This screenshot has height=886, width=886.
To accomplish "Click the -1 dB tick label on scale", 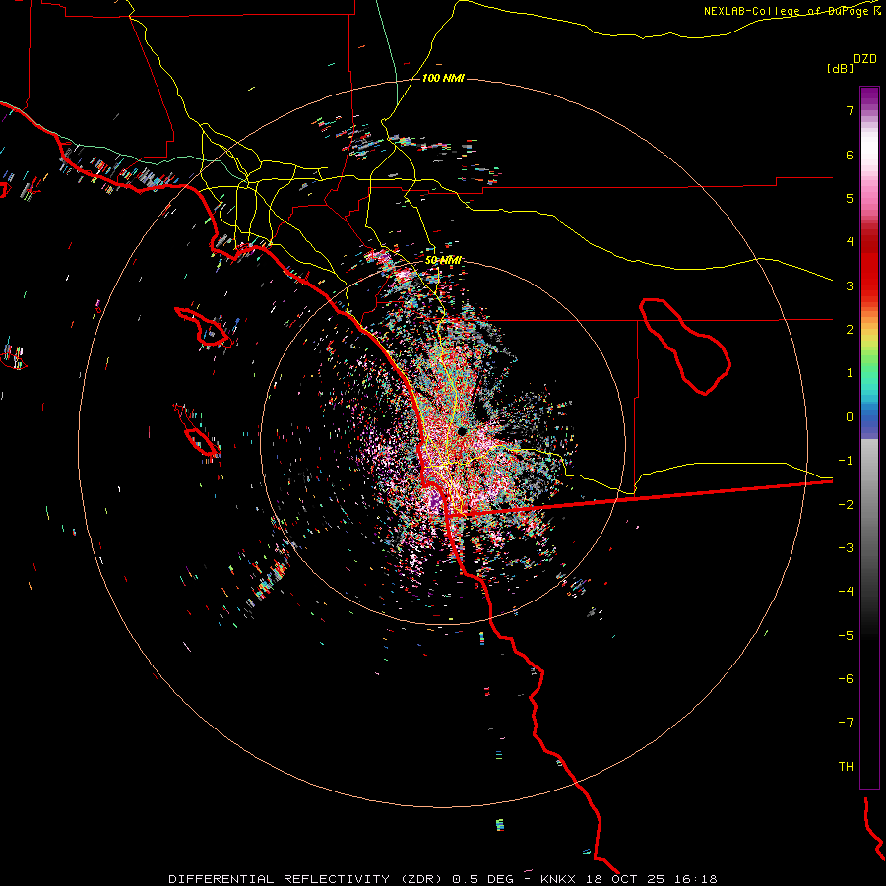I will pyautogui.click(x=846, y=461).
